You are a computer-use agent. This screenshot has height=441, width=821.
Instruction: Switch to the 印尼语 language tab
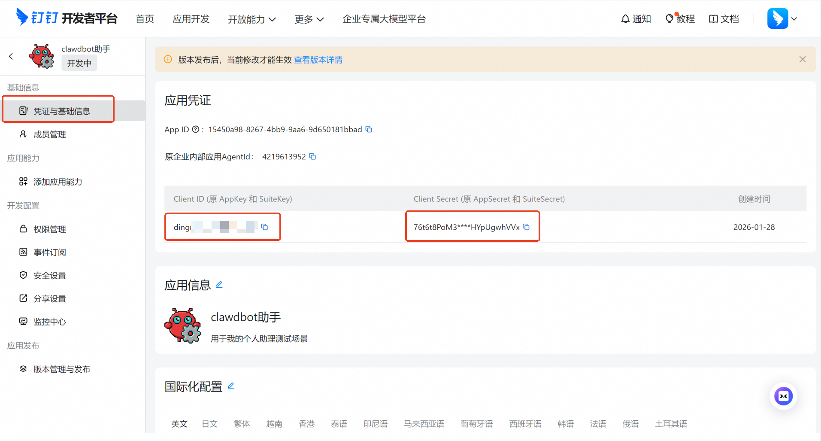click(376, 424)
